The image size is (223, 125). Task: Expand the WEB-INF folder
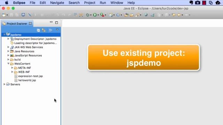[12, 72]
